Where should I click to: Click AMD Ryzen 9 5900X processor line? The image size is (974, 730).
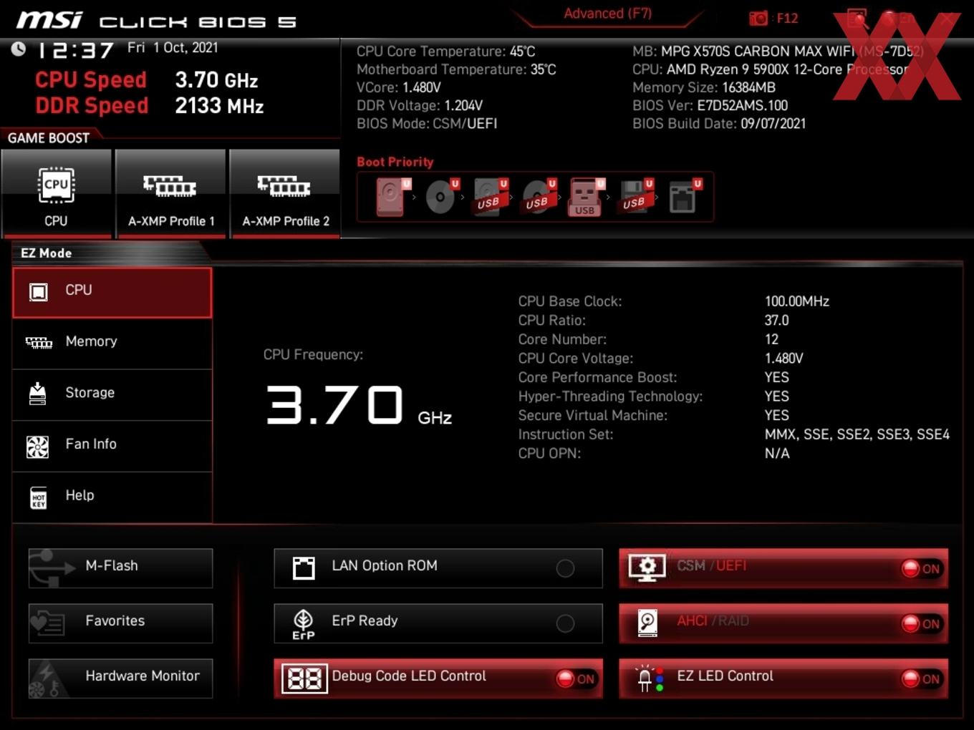(x=770, y=69)
